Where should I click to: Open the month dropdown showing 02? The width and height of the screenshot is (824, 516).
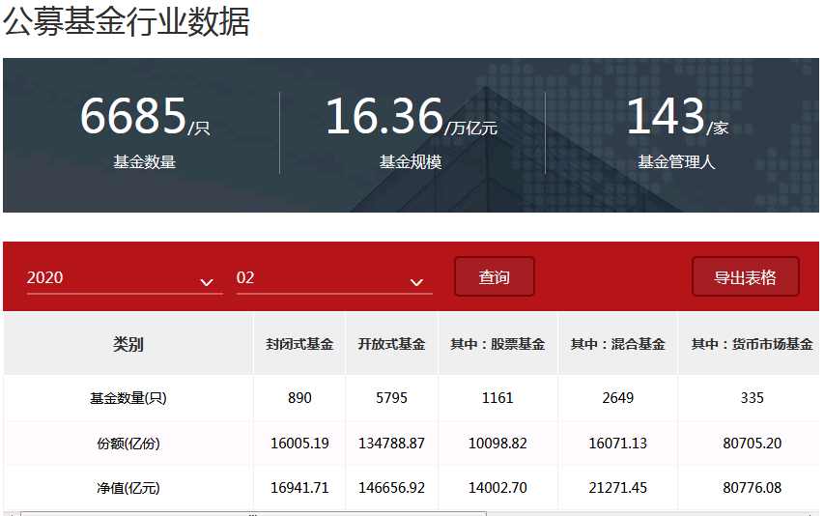pyautogui.click(x=334, y=278)
